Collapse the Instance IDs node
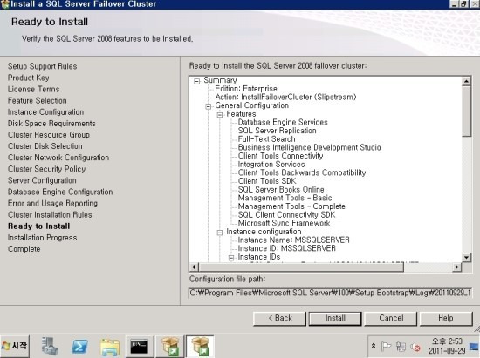480x358 pixels. pyautogui.click(x=231, y=258)
